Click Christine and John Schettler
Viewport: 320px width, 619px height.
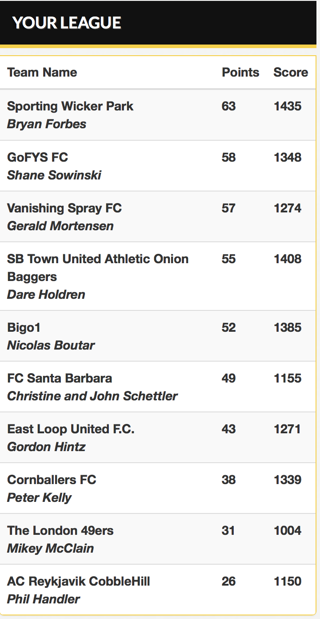coord(92,396)
